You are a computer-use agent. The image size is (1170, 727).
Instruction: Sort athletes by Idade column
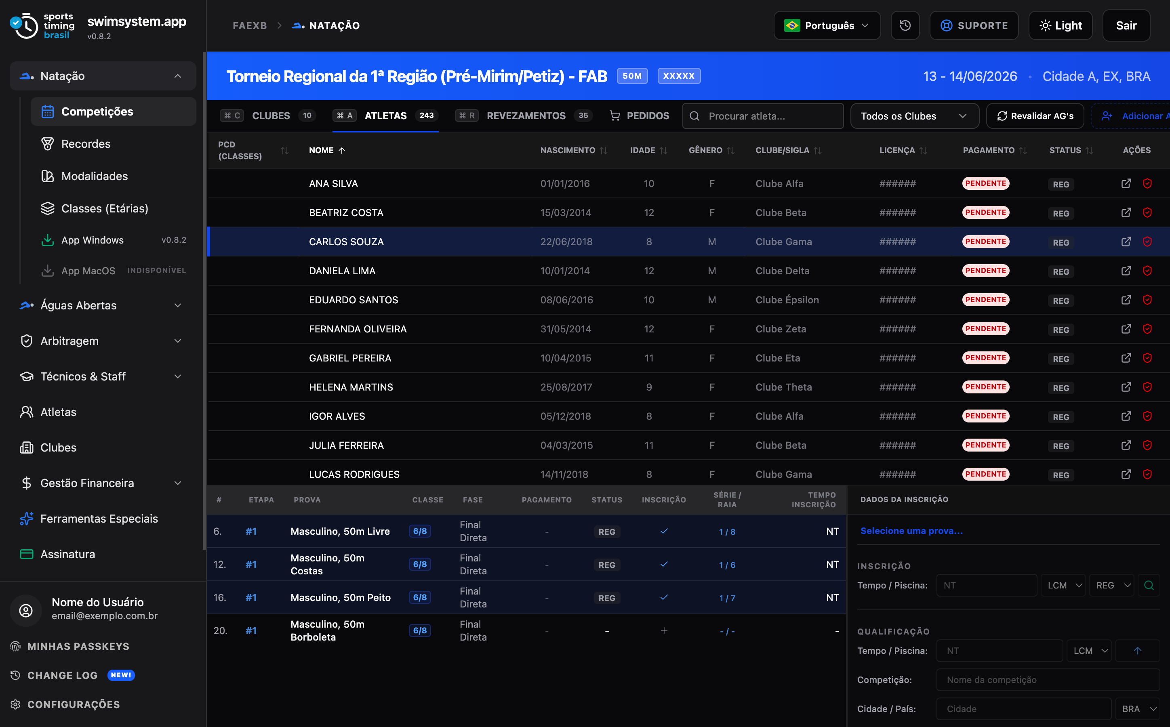point(663,151)
